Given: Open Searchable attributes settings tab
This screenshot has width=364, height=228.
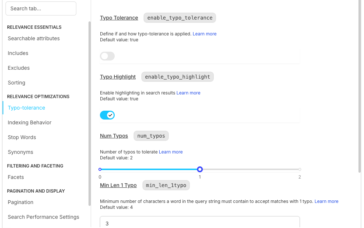Looking at the screenshot, I should coord(34,38).
